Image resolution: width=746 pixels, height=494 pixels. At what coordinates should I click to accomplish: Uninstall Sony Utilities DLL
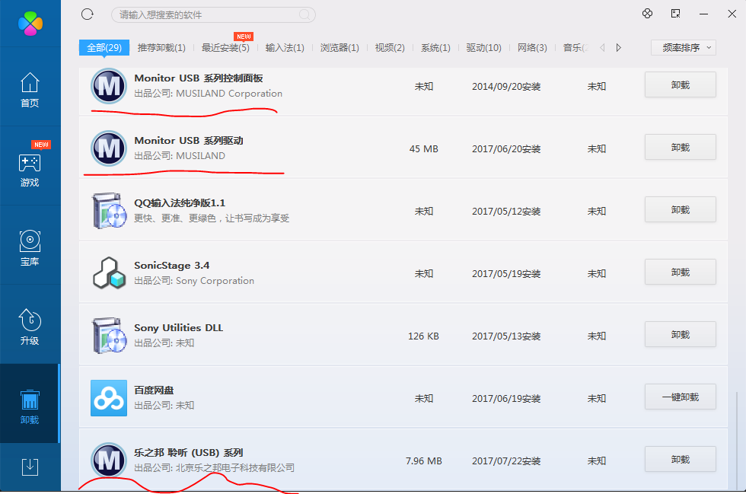tap(681, 334)
